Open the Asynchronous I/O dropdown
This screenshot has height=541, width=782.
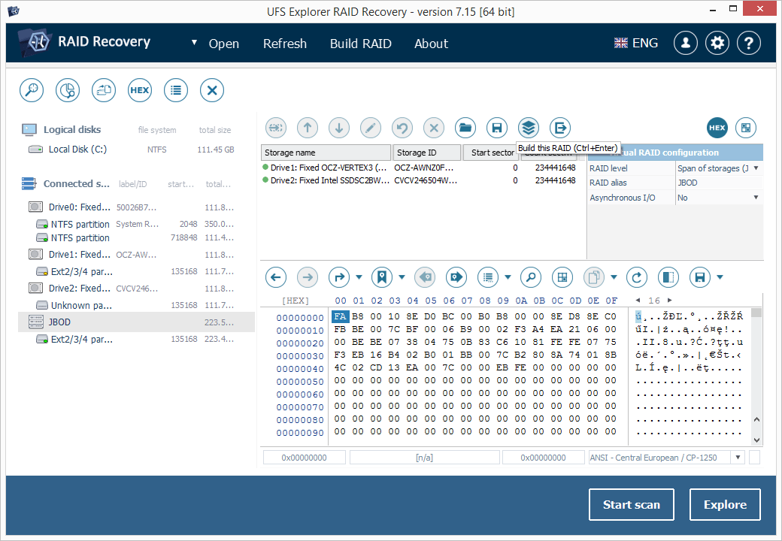(x=756, y=198)
